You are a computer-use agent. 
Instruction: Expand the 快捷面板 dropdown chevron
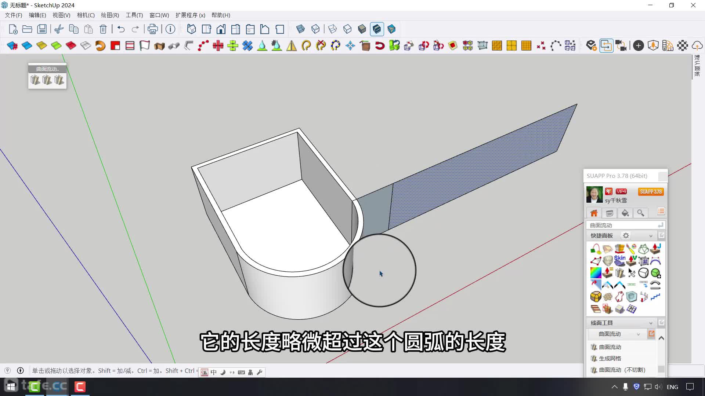tap(651, 236)
